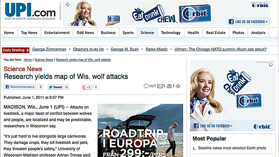
Task: Click the Google +1 button
Action: tap(87, 87)
